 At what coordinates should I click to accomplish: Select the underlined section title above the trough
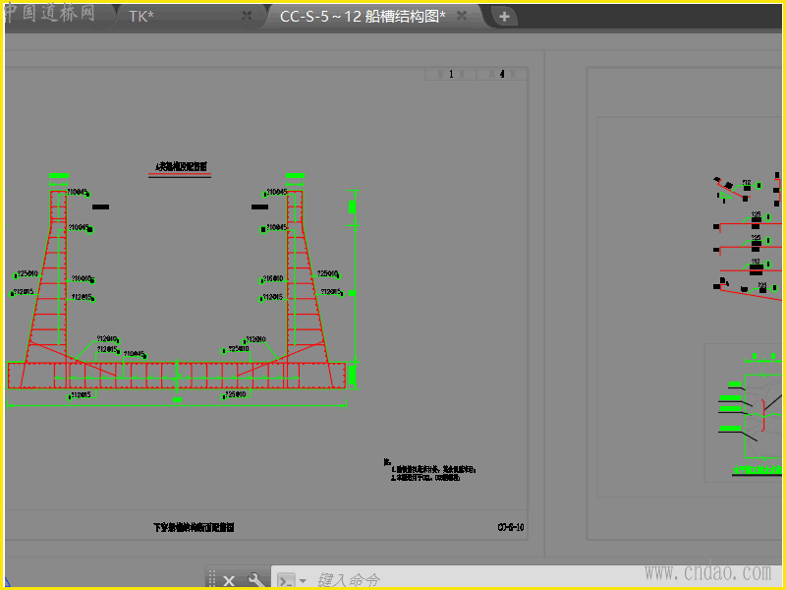click(181, 166)
